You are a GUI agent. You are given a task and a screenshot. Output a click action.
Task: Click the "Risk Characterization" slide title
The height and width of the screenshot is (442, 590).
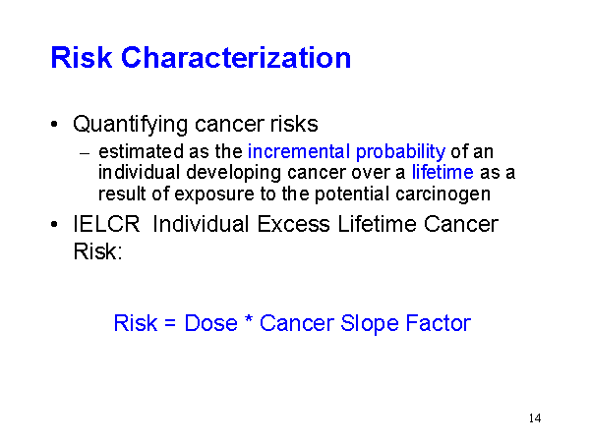(x=201, y=58)
